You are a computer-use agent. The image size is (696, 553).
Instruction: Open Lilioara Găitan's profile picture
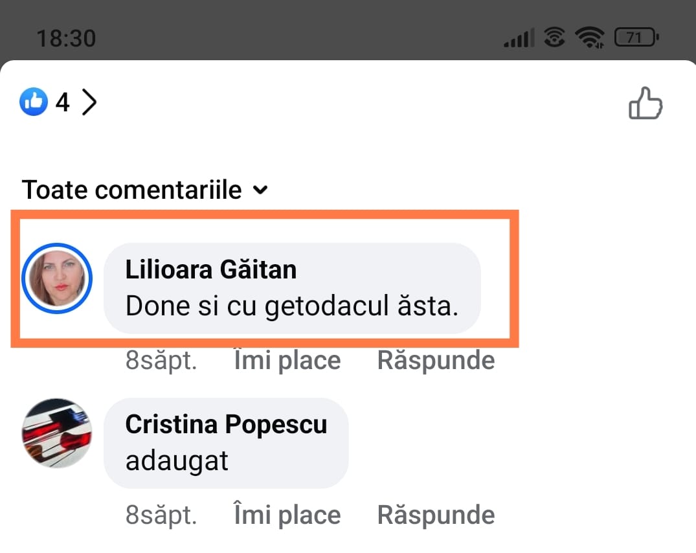click(57, 278)
